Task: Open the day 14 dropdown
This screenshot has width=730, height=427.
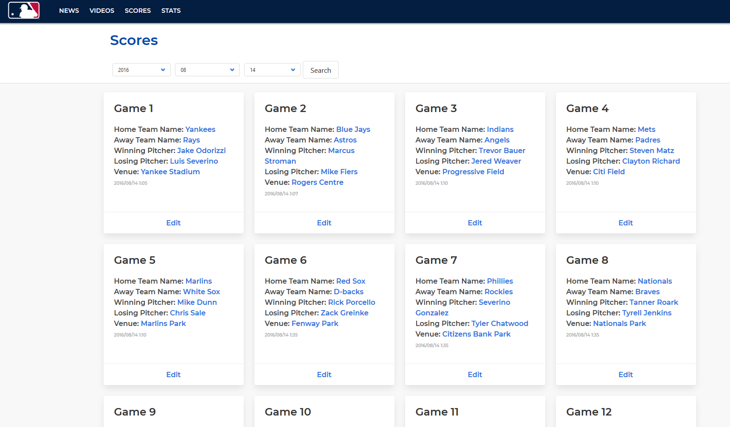Action: point(272,70)
